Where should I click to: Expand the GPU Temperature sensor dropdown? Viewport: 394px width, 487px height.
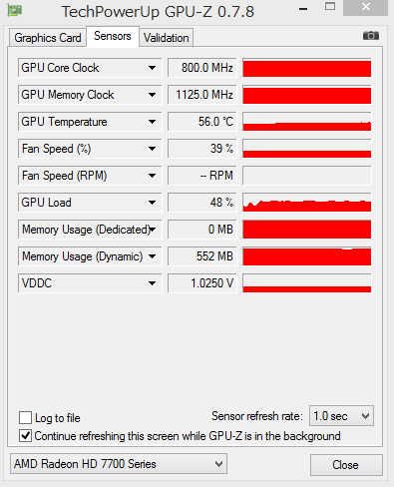point(152,122)
